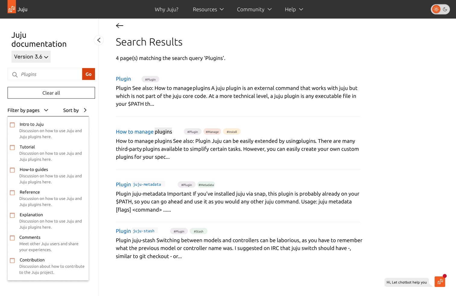Click 'Meet other Juju users' description
The height and width of the screenshot is (296, 456).
(x=49, y=247)
